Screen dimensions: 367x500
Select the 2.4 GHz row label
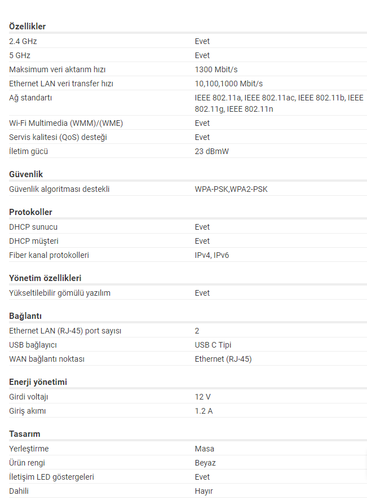coord(23,41)
